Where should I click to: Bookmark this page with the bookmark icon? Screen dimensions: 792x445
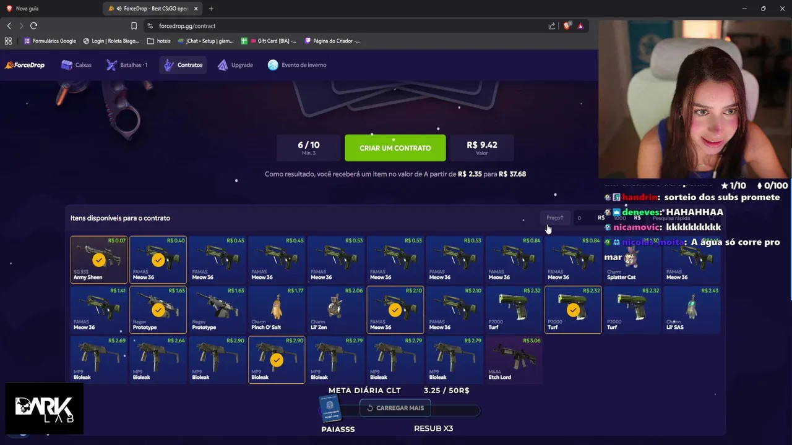pos(134,26)
